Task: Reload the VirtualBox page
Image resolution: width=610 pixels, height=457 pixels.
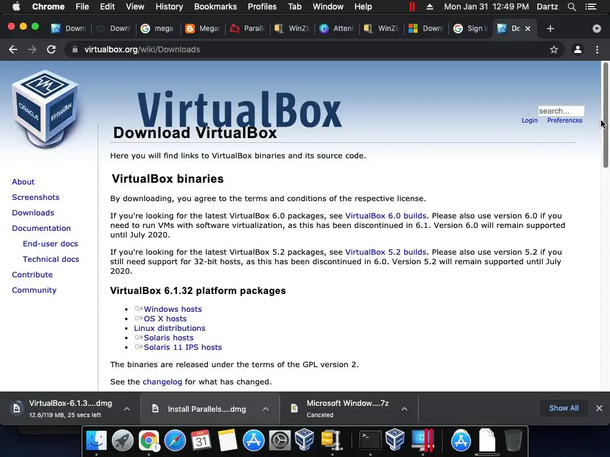Action: pos(51,49)
